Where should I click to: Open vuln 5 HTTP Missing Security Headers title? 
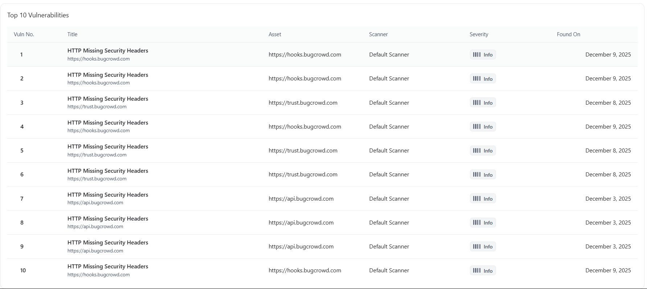pyautogui.click(x=108, y=147)
